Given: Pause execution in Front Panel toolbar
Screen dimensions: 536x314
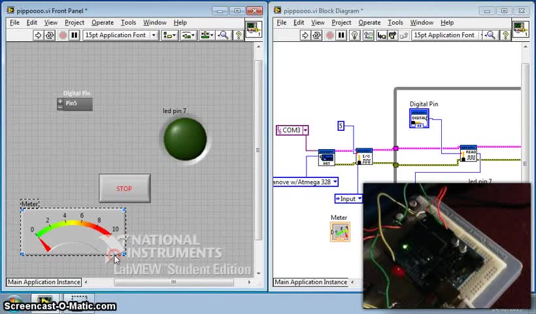Looking at the screenshot, I should (75, 35).
